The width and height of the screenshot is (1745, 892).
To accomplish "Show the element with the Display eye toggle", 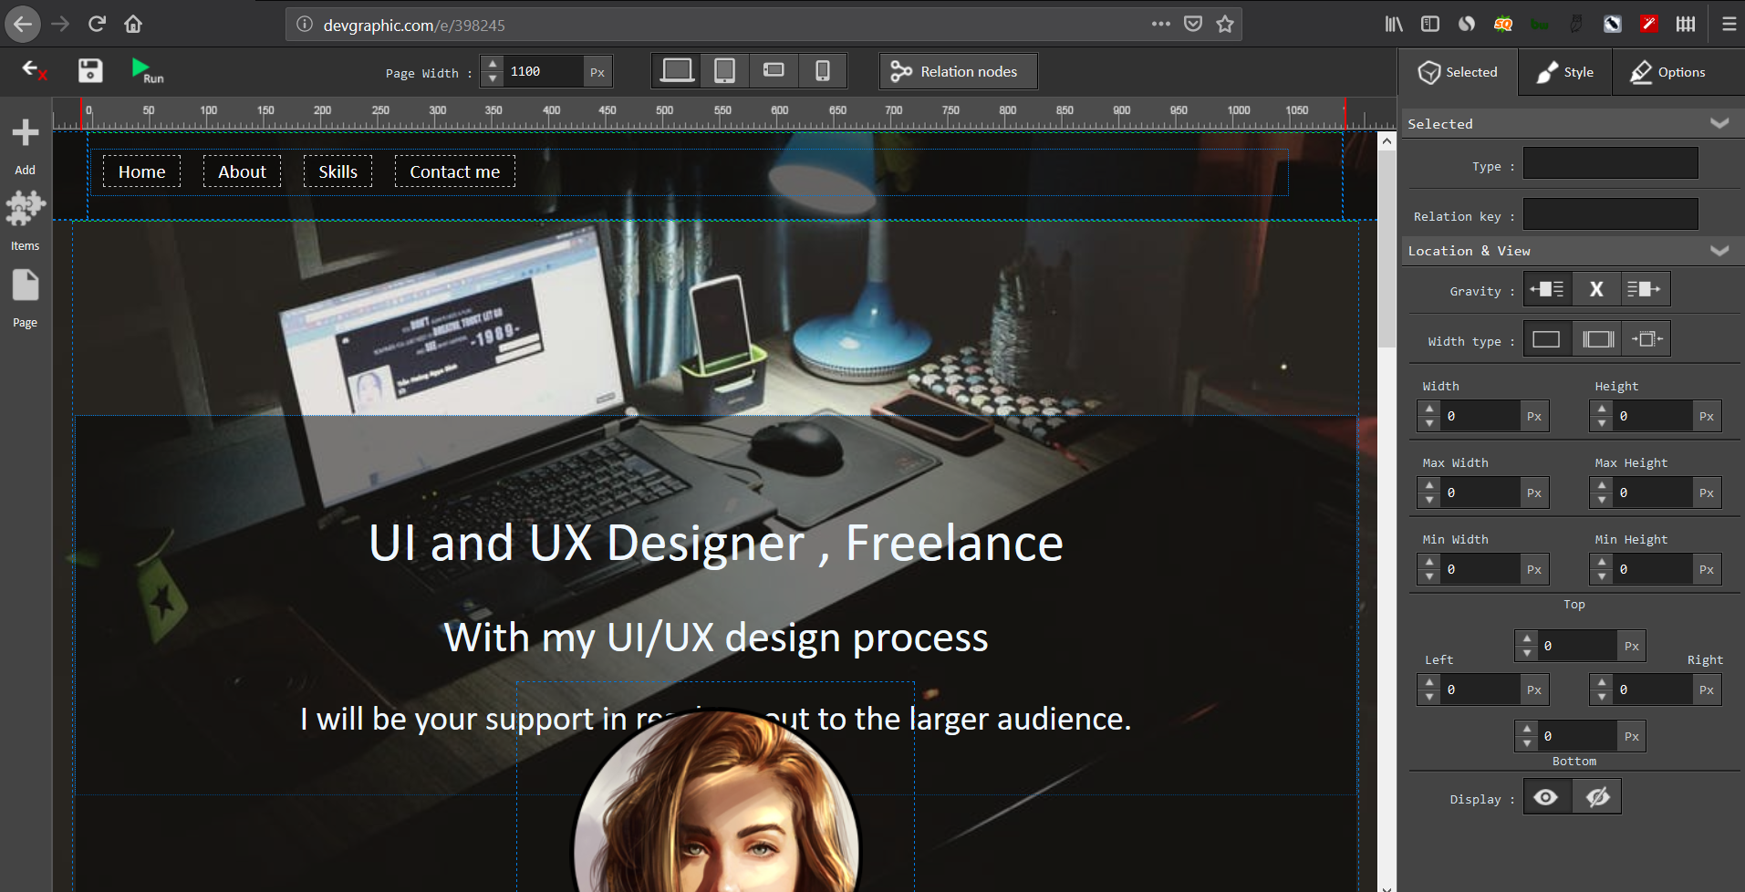I will (x=1546, y=796).
